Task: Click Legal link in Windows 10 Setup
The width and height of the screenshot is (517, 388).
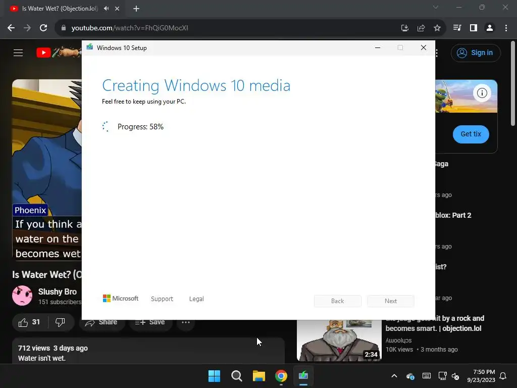Action: 196,299
